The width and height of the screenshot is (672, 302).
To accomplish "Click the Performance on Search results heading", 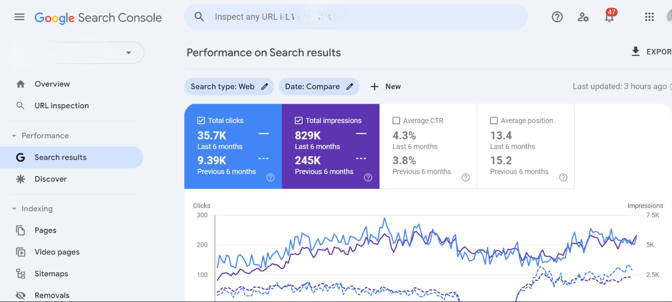I will point(264,53).
